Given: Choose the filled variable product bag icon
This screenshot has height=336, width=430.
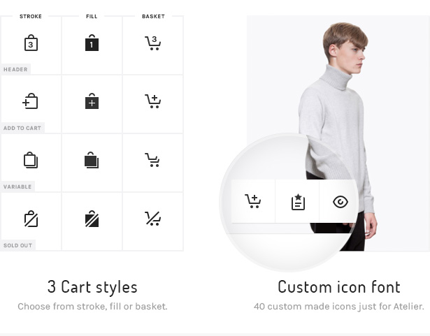Looking at the screenshot, I should pyautogui.click(x=92, y=161).
